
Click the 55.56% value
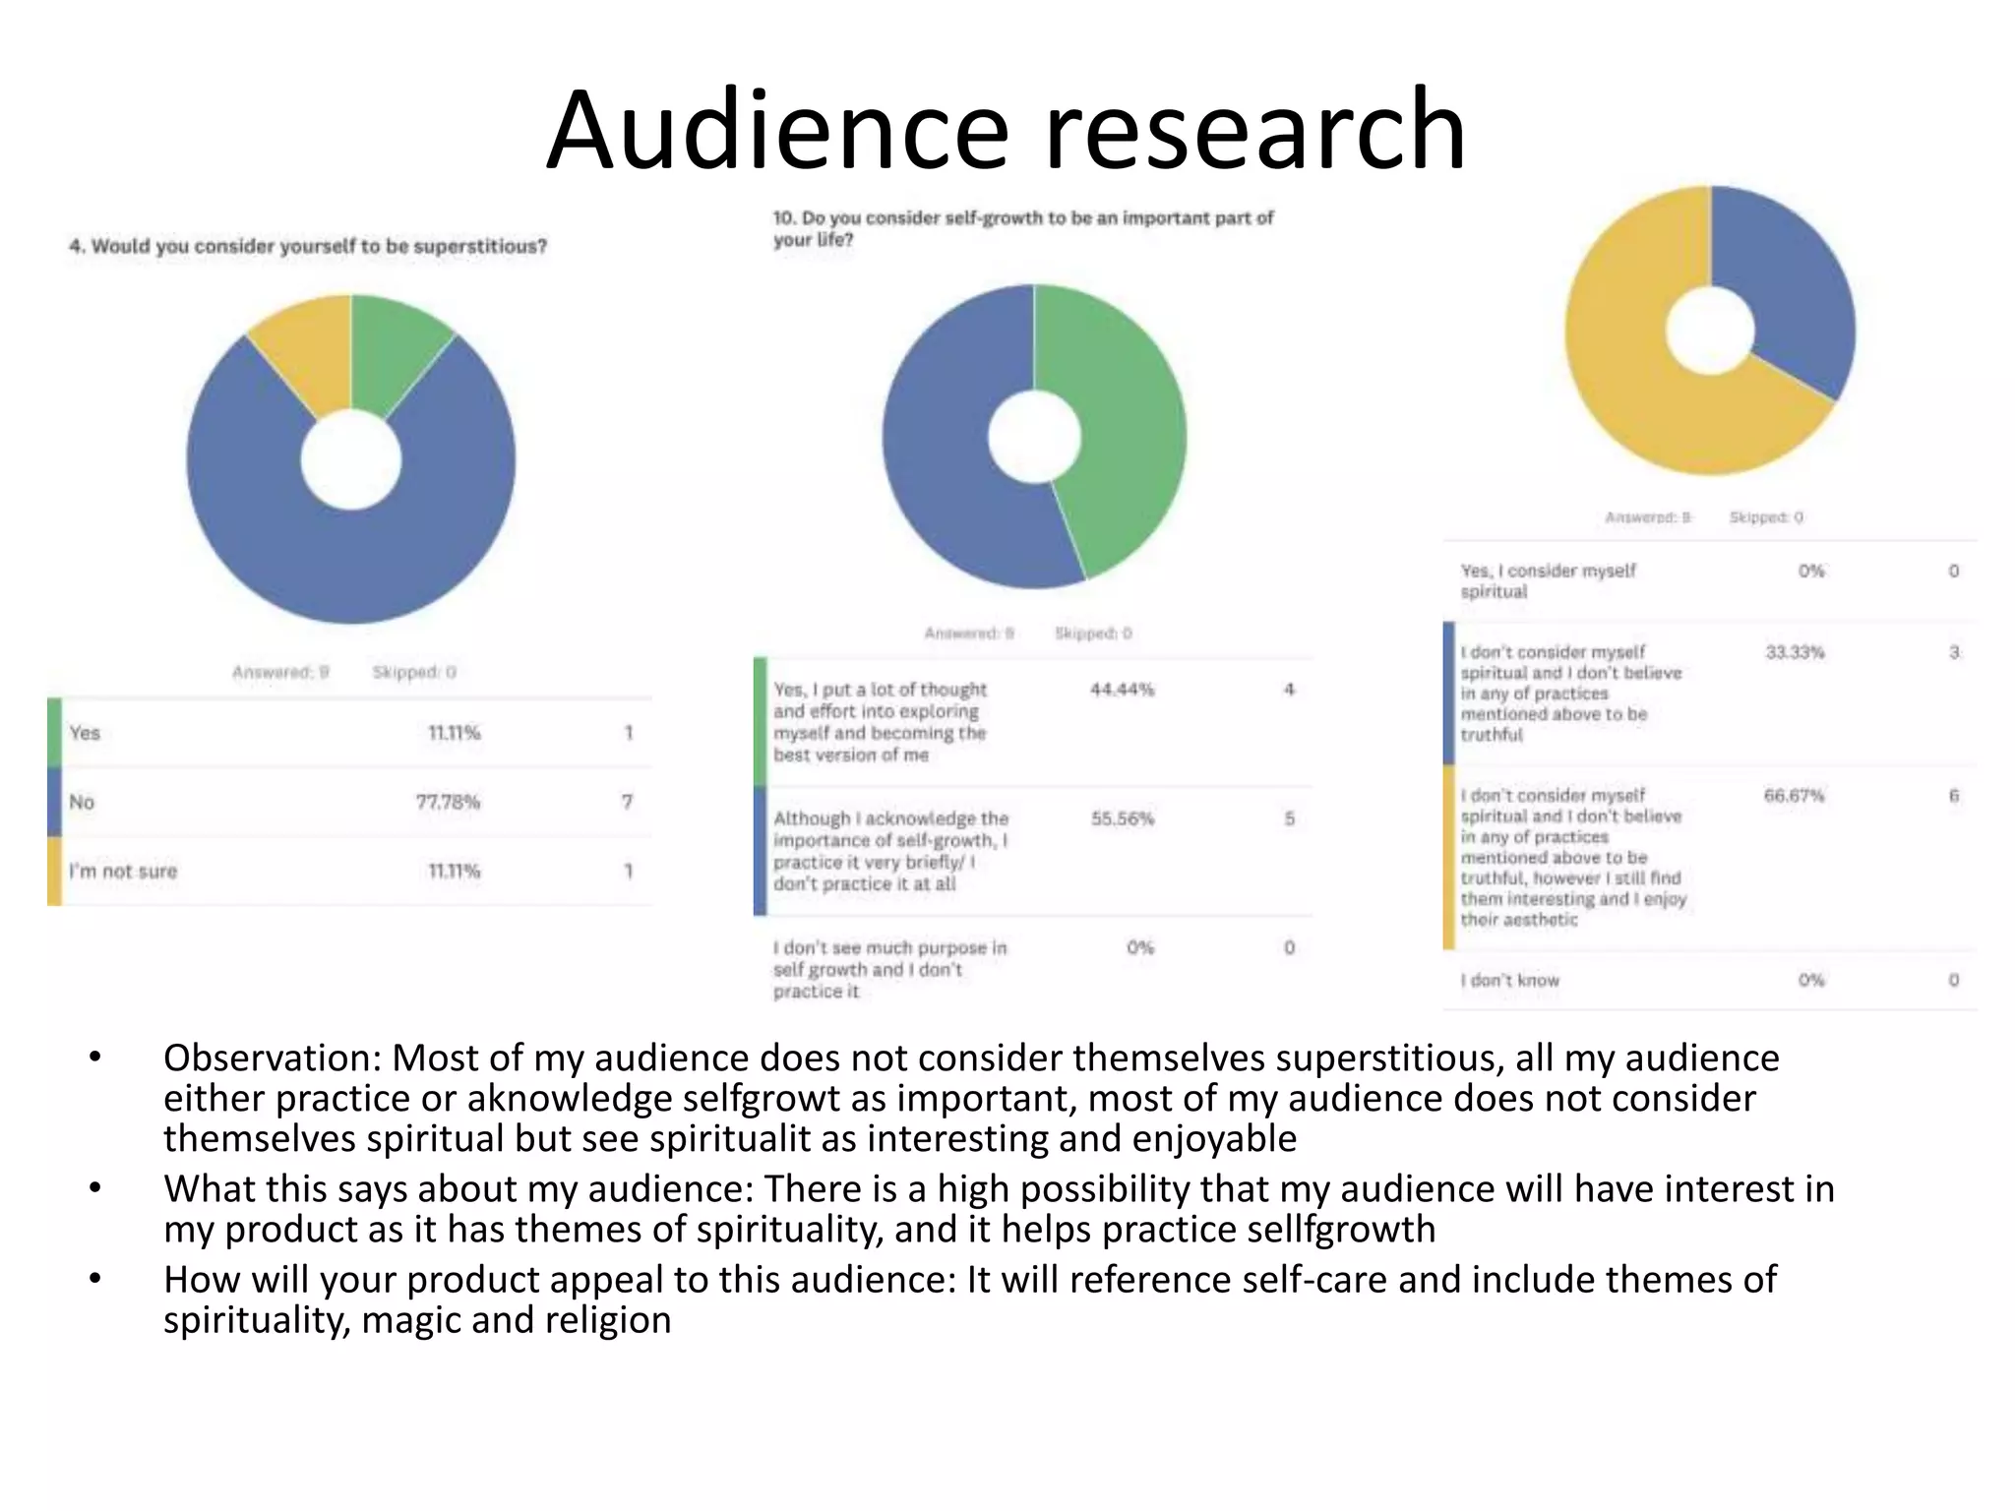[x=1122, y=818]
